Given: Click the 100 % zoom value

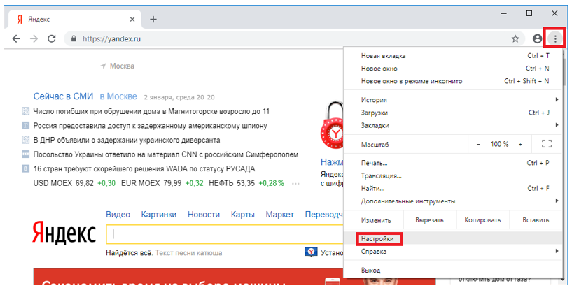Looking at the screenshot, I should (499, 144).
